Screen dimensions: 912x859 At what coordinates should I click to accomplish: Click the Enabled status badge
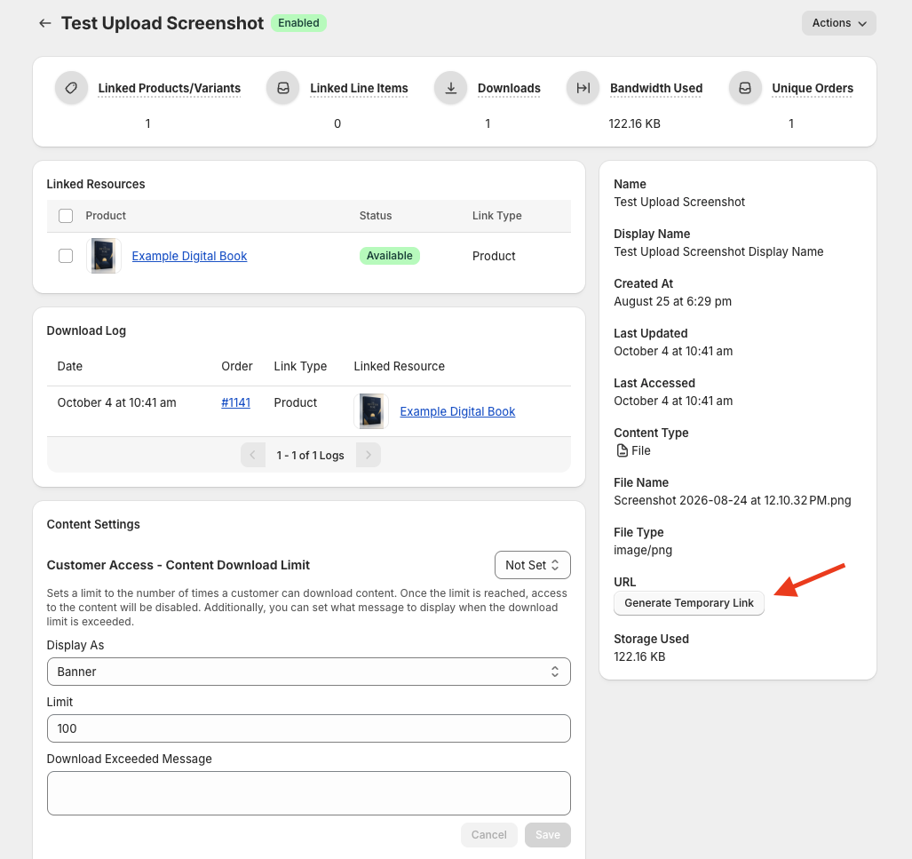click(x=298, y=23)
